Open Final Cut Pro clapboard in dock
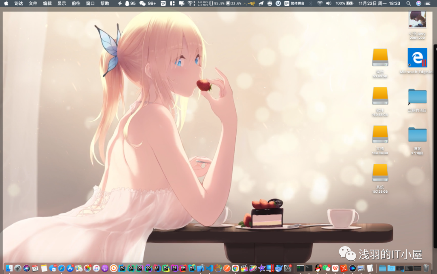The height and width of the screenshot is (274, 437). pyautogui.click(x=244, y=268)
